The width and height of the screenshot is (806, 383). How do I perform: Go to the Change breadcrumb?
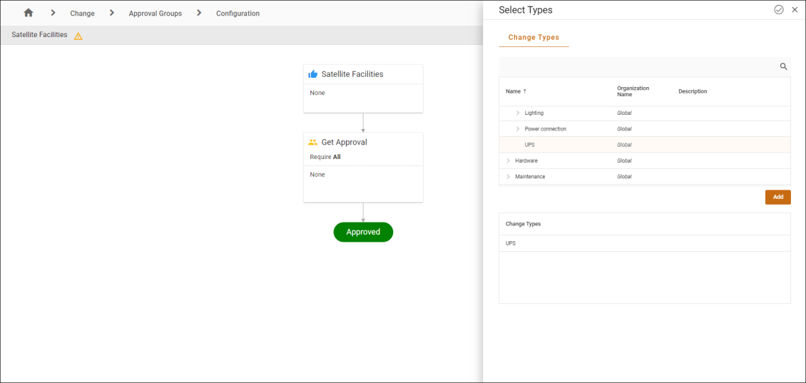82,14
